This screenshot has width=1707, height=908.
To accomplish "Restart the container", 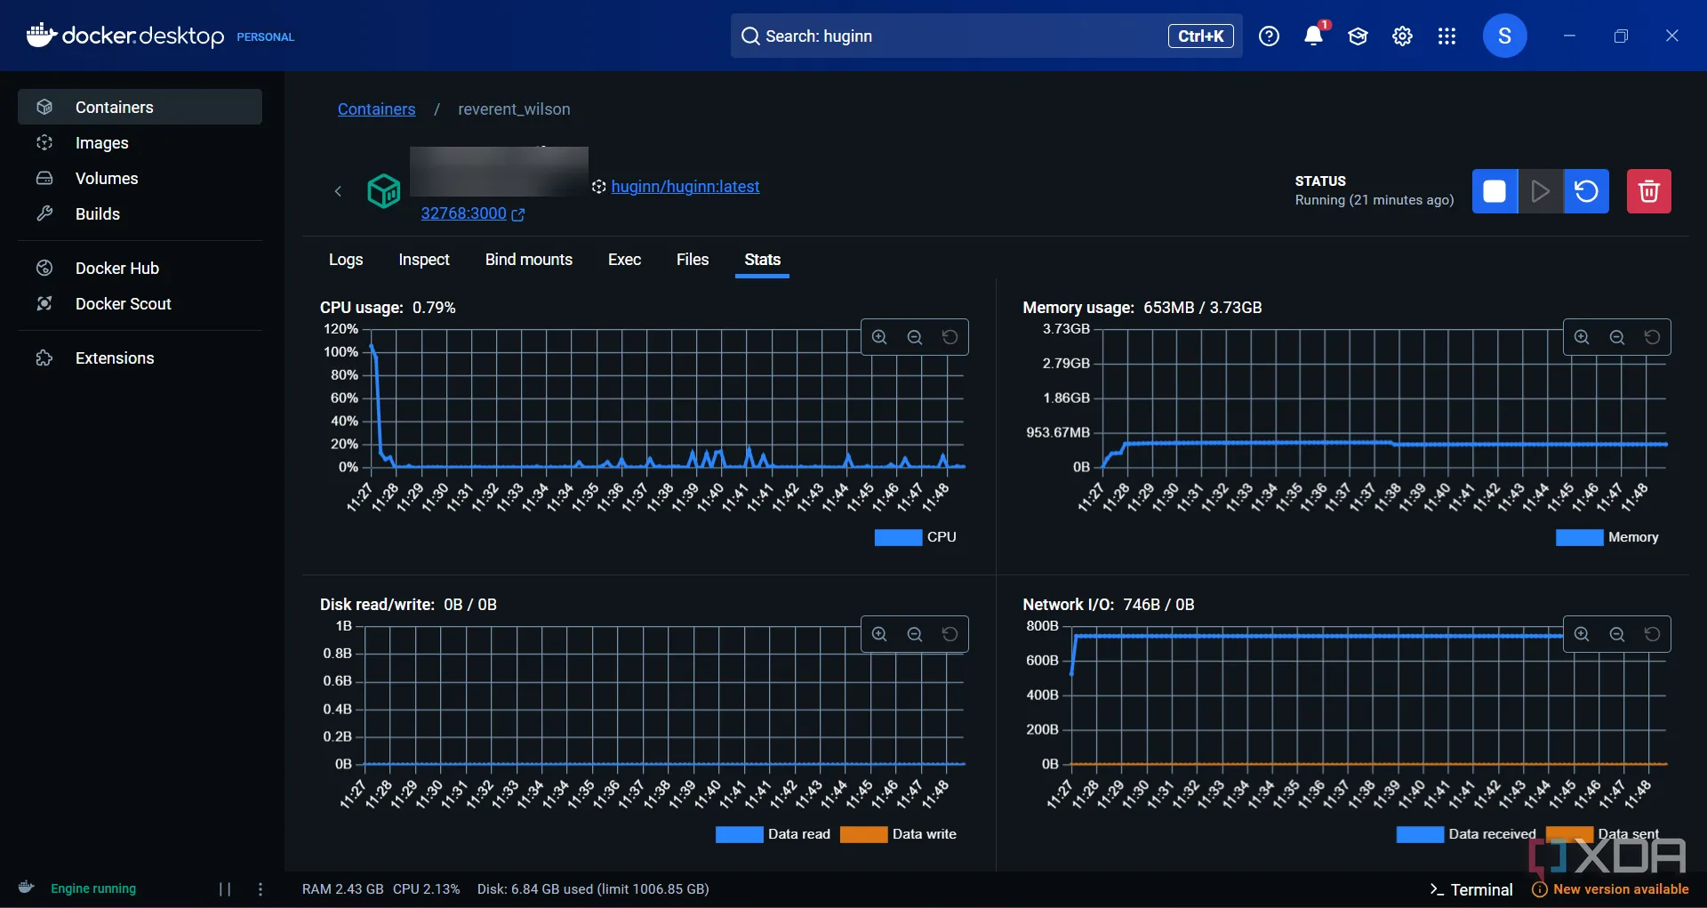I will (x=1587, y=191).
